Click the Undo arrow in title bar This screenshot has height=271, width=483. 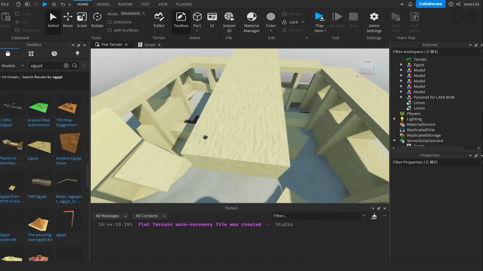pos(63,4)
